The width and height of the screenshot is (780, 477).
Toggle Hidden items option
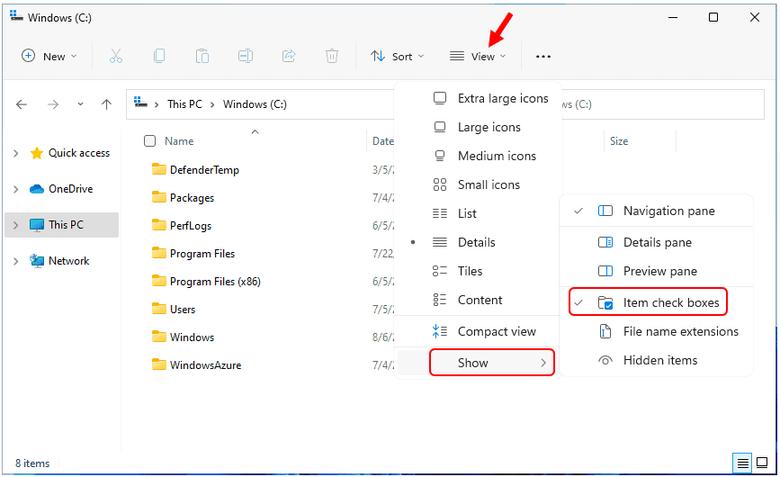[656, 360]
